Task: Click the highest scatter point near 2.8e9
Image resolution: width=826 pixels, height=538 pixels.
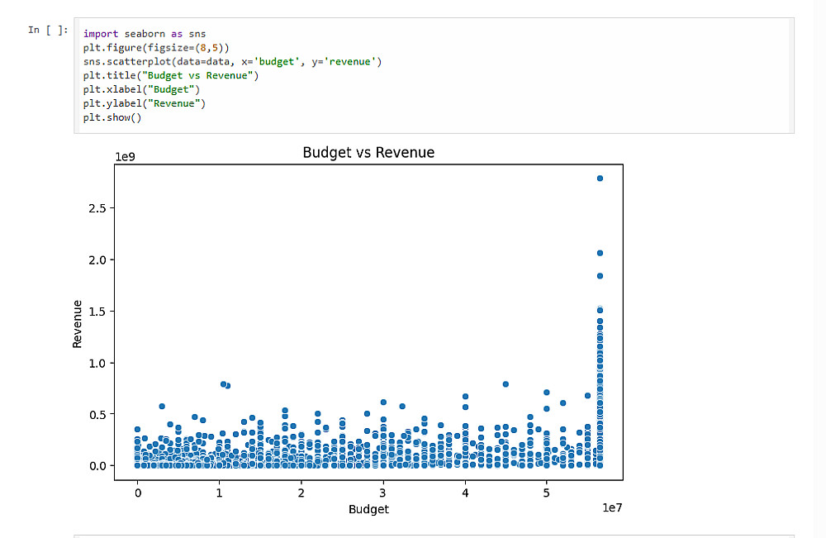Action: [600, 179]
